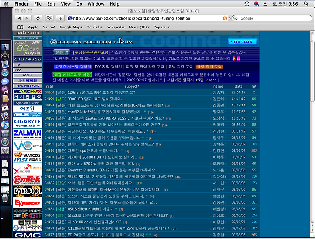Click the LOGIN button in sidebar
This screenshot has width=315, height=239.
pyautogui.click(x=28, y=75)
